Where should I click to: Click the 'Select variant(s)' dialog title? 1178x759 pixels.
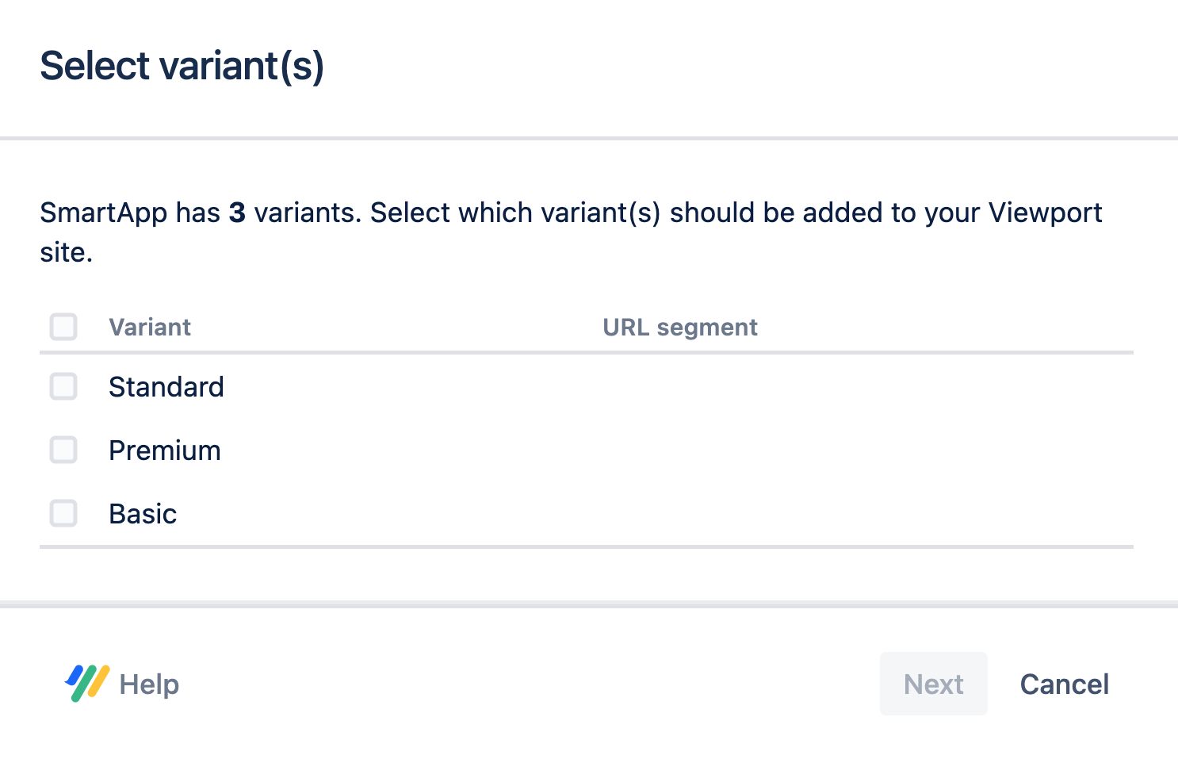[182, 66]
